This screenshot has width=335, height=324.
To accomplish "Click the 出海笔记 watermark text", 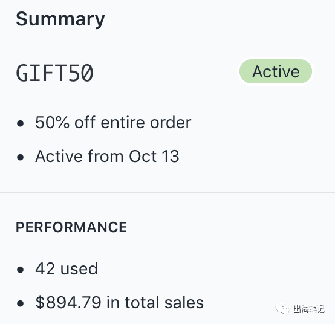I will (x=309, y=309).
